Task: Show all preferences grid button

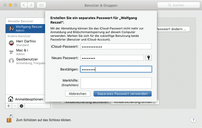Action: pyautogui.click(x=41, y=5)
